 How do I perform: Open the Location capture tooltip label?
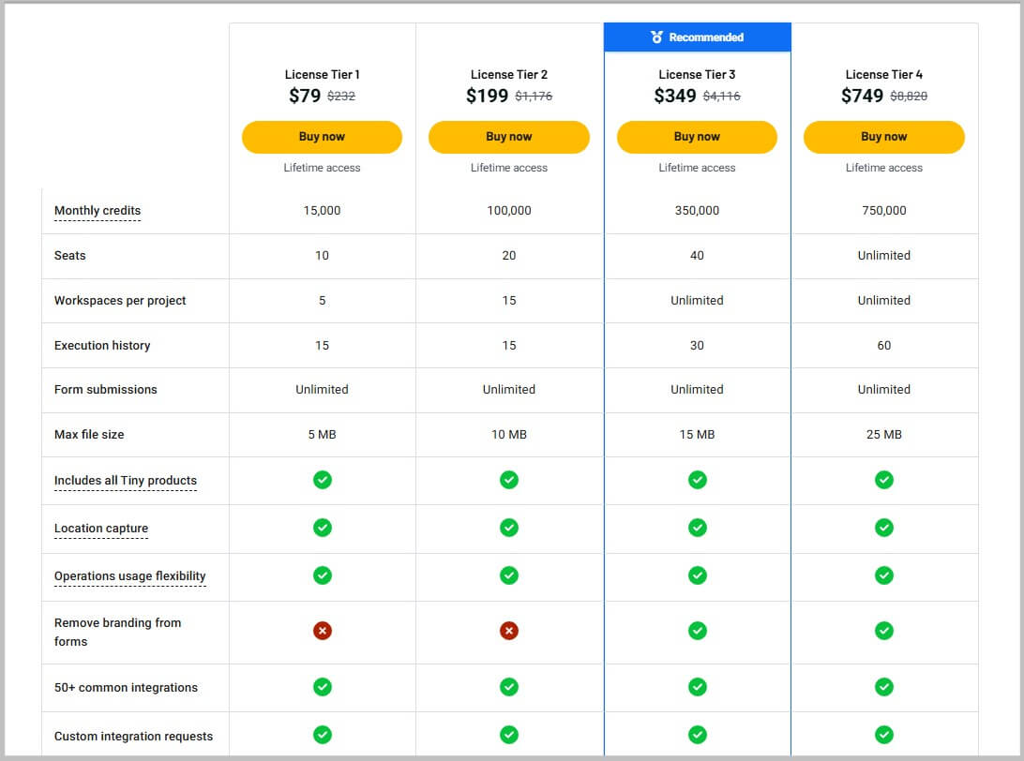[100, 528]
